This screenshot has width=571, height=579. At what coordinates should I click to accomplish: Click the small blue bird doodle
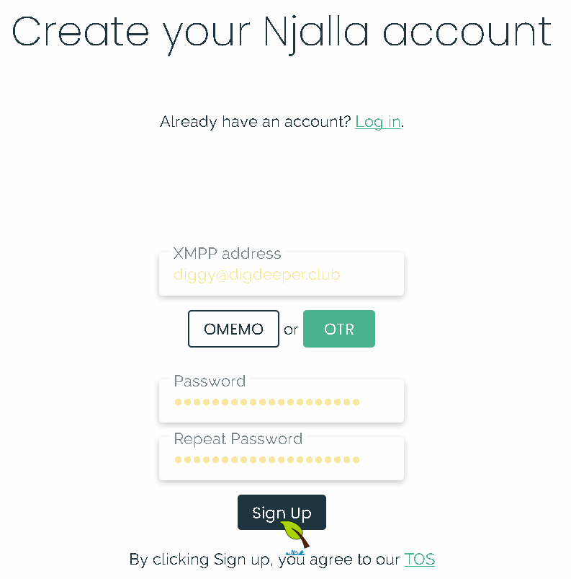point(295,551)
